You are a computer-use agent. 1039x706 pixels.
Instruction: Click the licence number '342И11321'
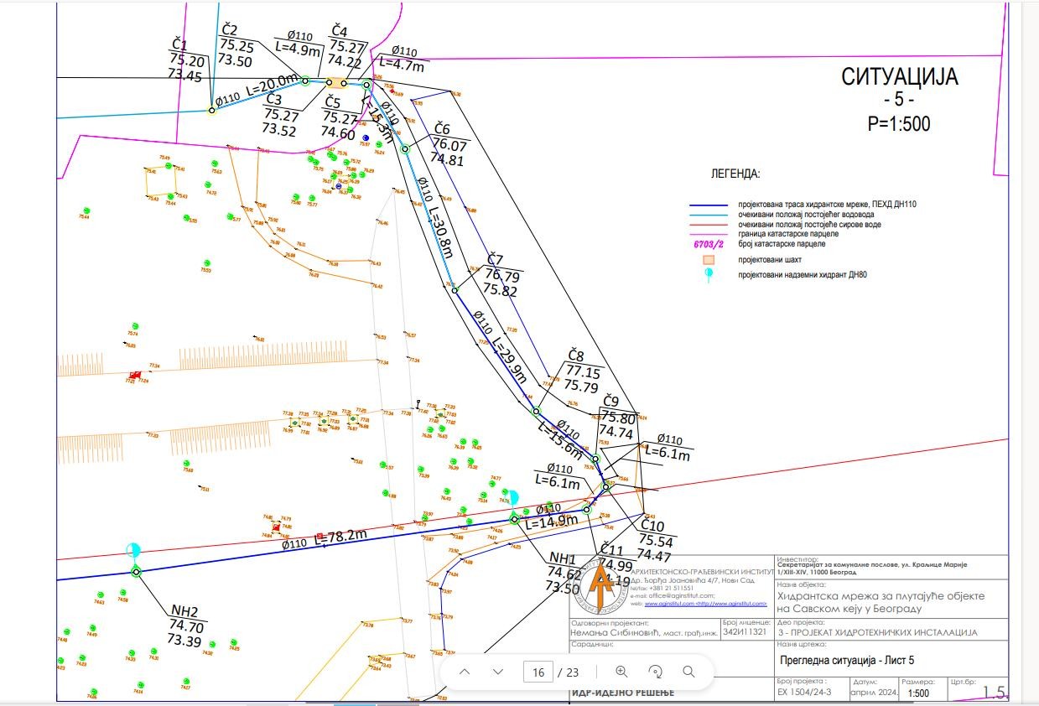pos(745,633)
